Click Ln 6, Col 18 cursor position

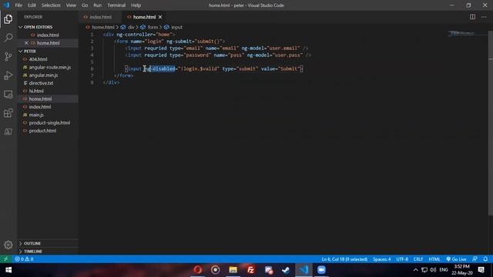coord(344,259)
